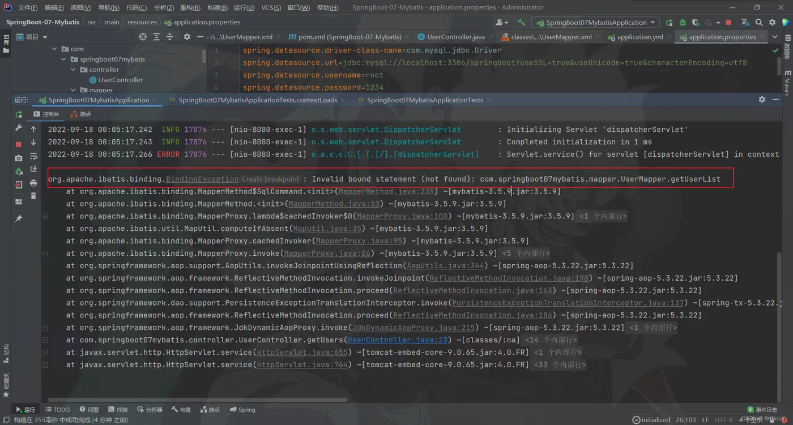Screen dimensions: 793x425
Task: Expand '14 个内部行' folded frames
Action: pos(551,340)
